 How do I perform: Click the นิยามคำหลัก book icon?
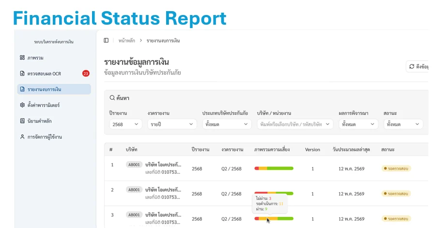(x=22, y=121)
